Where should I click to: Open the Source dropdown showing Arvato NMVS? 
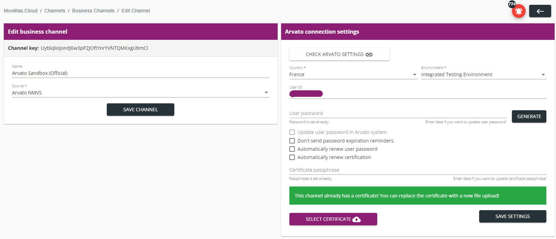click(141, 93)
